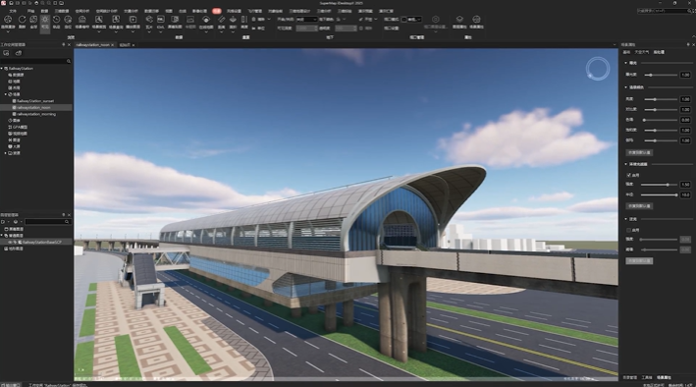Enable the bloom effect checkbox

coord(628,230)
